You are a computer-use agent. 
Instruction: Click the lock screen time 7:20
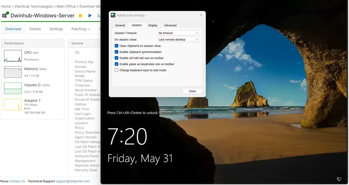click(x=127, y=136)
